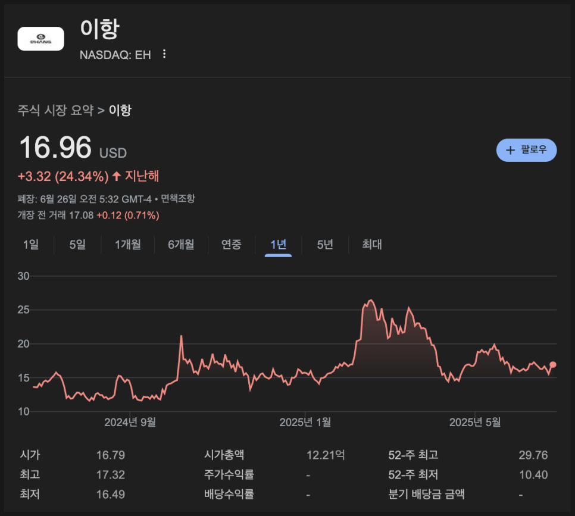Click the plus 팔로우 follow button
Image resolution: width=575 pixels, height=516 pixels.
point(526,150)
